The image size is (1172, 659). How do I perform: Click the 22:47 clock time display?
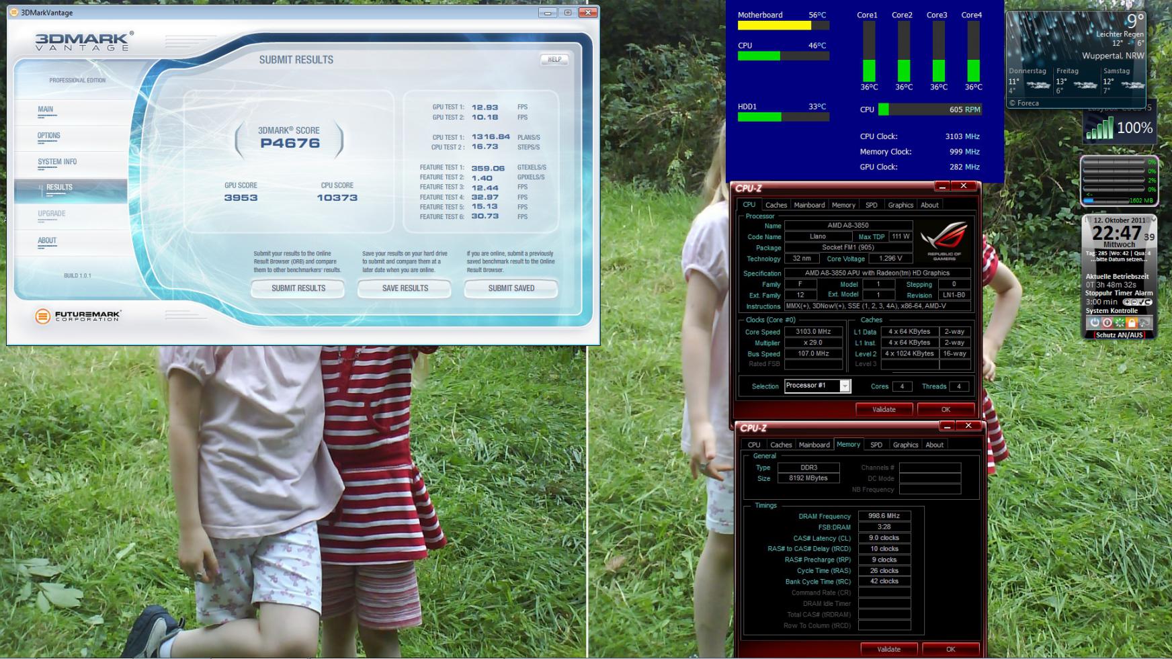[1117, 233]
